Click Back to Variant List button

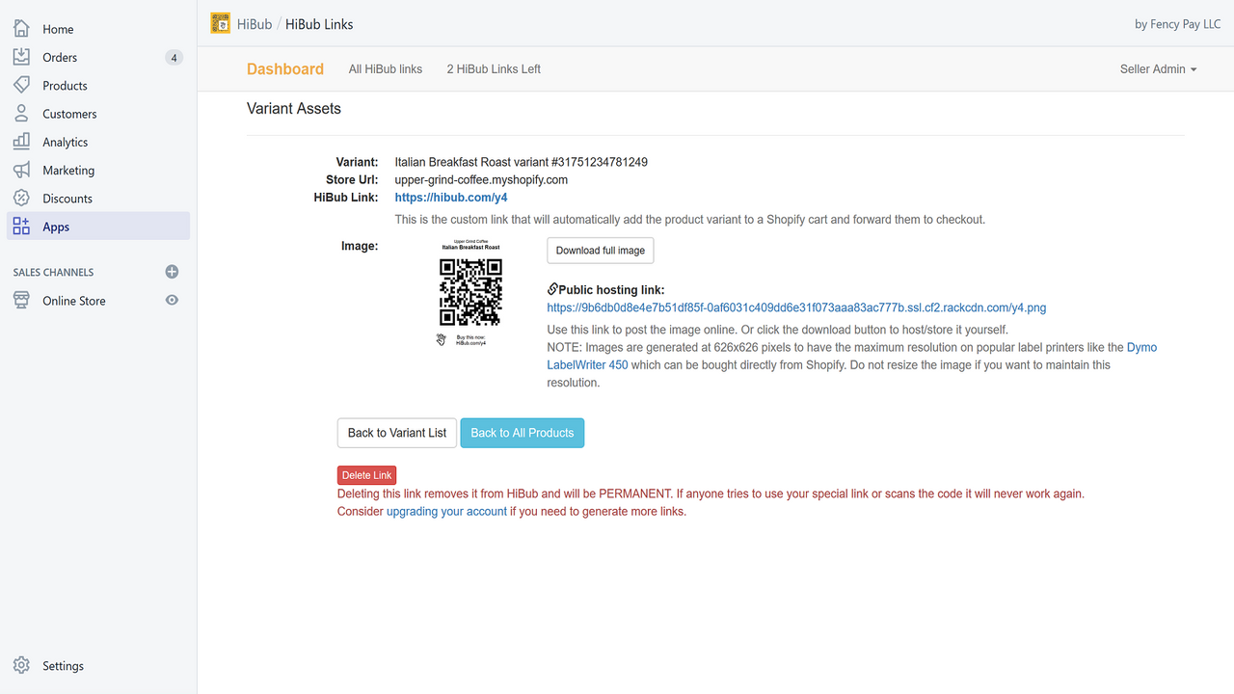pos(397,433)
